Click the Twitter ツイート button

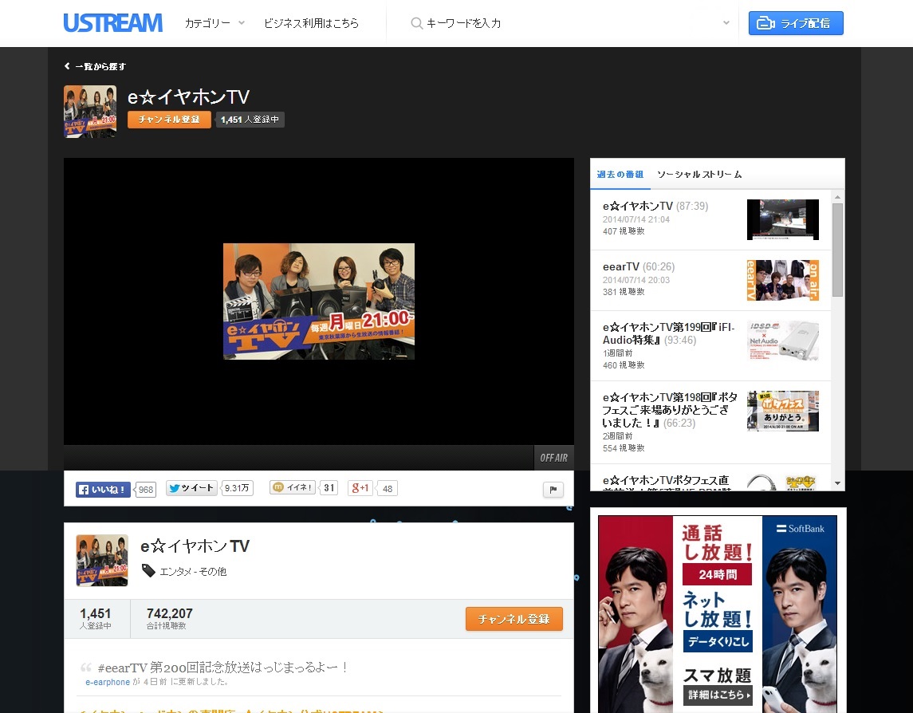(x=191, y=488)
